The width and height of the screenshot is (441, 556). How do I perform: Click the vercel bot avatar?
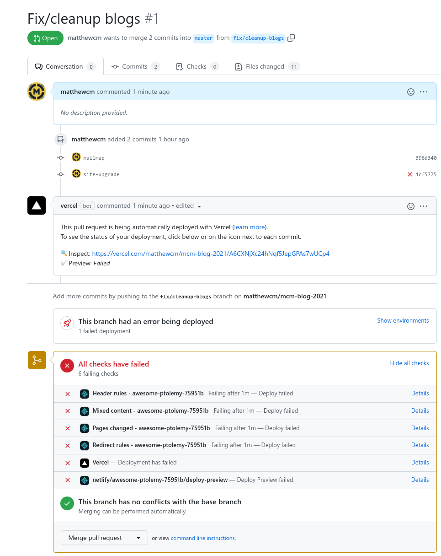(37, 205)
